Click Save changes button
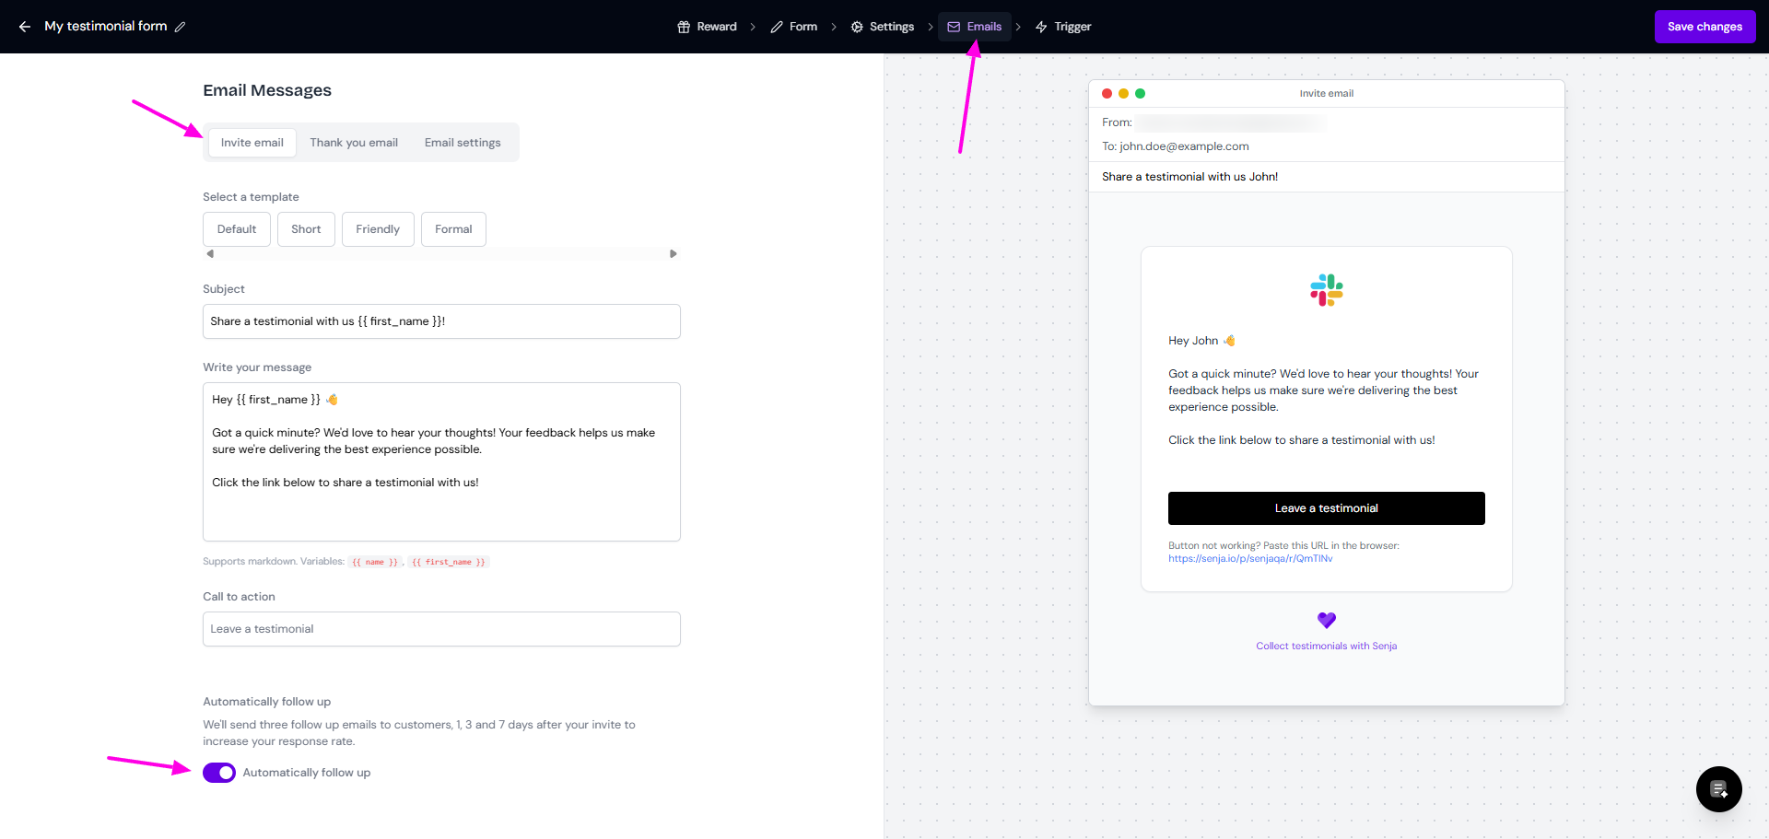The width and height of the screenshot is (1769, 839). pyautogui.click(x=1704, y=27)
